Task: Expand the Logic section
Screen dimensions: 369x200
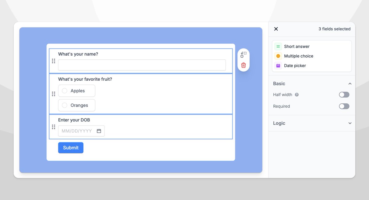Action: tap(350, 123)
